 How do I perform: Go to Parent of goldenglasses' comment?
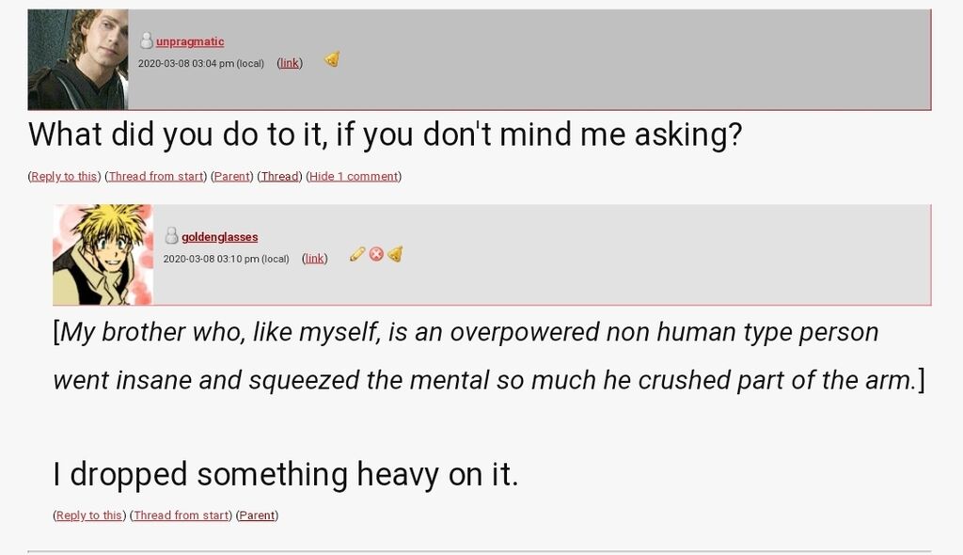pos(257,515)
